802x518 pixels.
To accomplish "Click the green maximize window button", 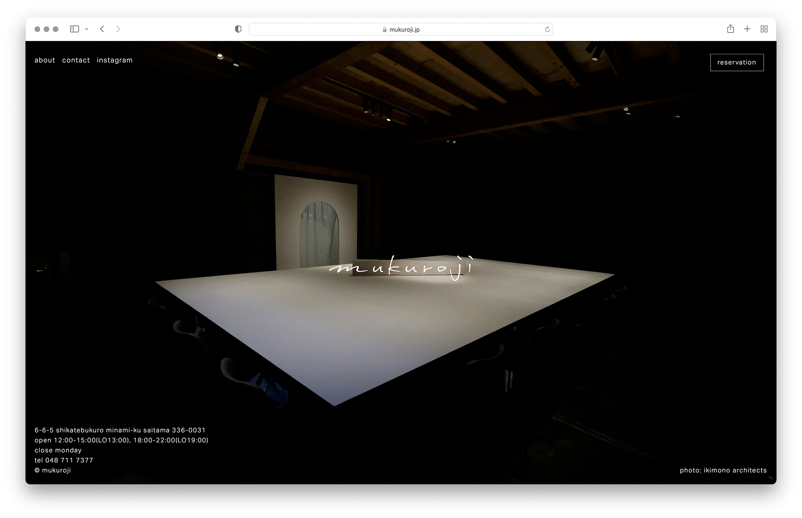I will pyautogui.click(x=56, y=29).
